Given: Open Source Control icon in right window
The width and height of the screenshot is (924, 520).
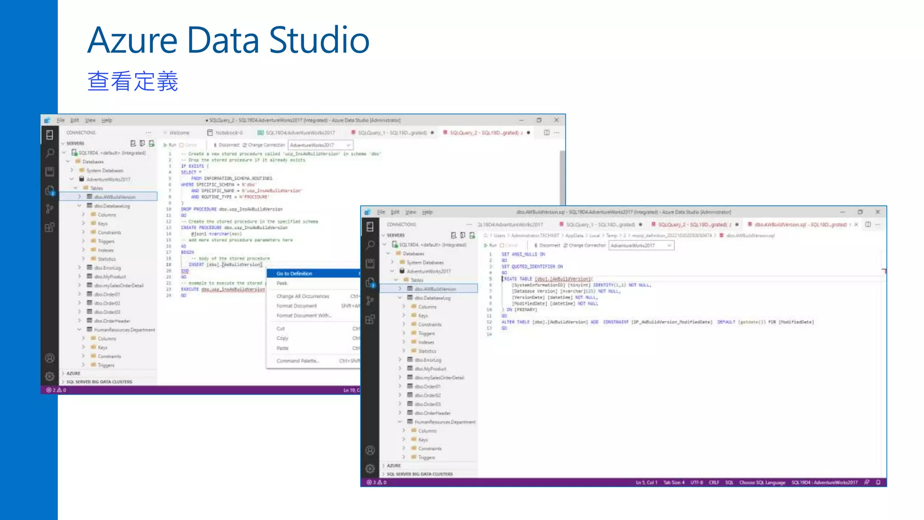Looking at the screenshot, I should pyautogui.click(x=370, y=301).
